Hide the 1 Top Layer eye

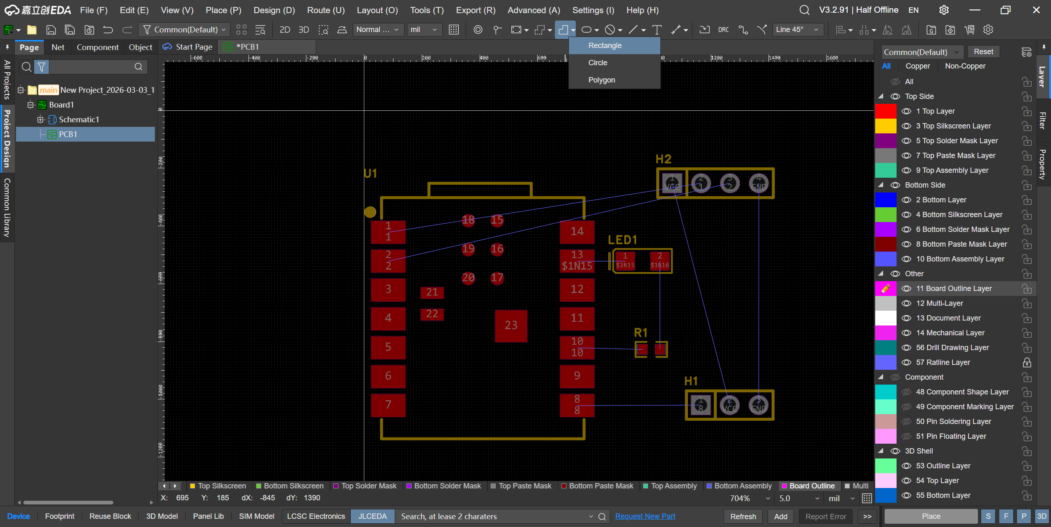906,111
